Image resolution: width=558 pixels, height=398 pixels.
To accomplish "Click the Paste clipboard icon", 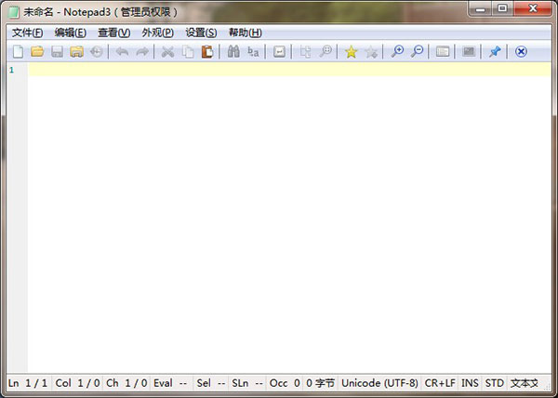I will tap(206, 52).
